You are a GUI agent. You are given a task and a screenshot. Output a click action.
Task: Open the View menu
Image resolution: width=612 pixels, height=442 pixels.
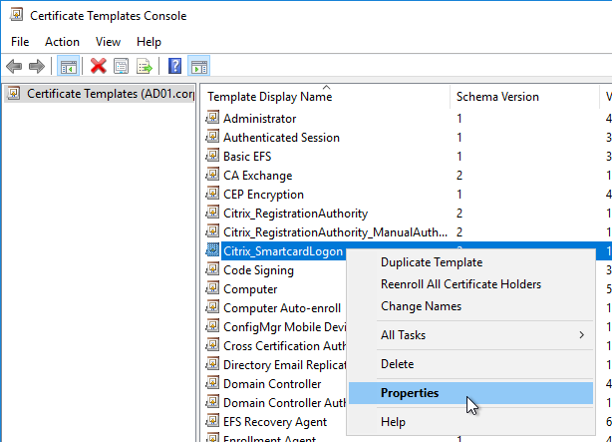(108, 42)
